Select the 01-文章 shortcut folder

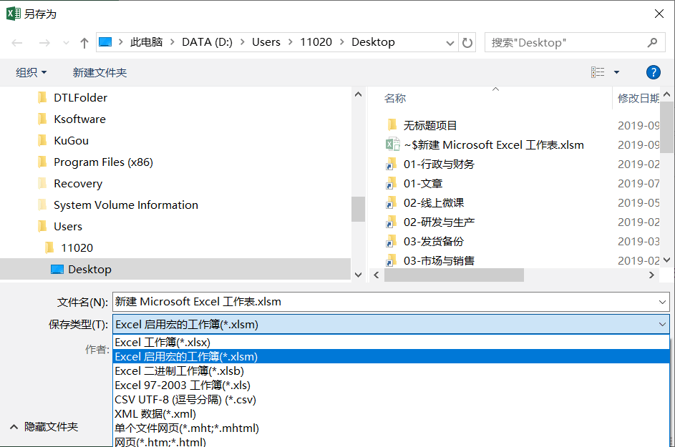pyautogui.click(x=423, y=184)
